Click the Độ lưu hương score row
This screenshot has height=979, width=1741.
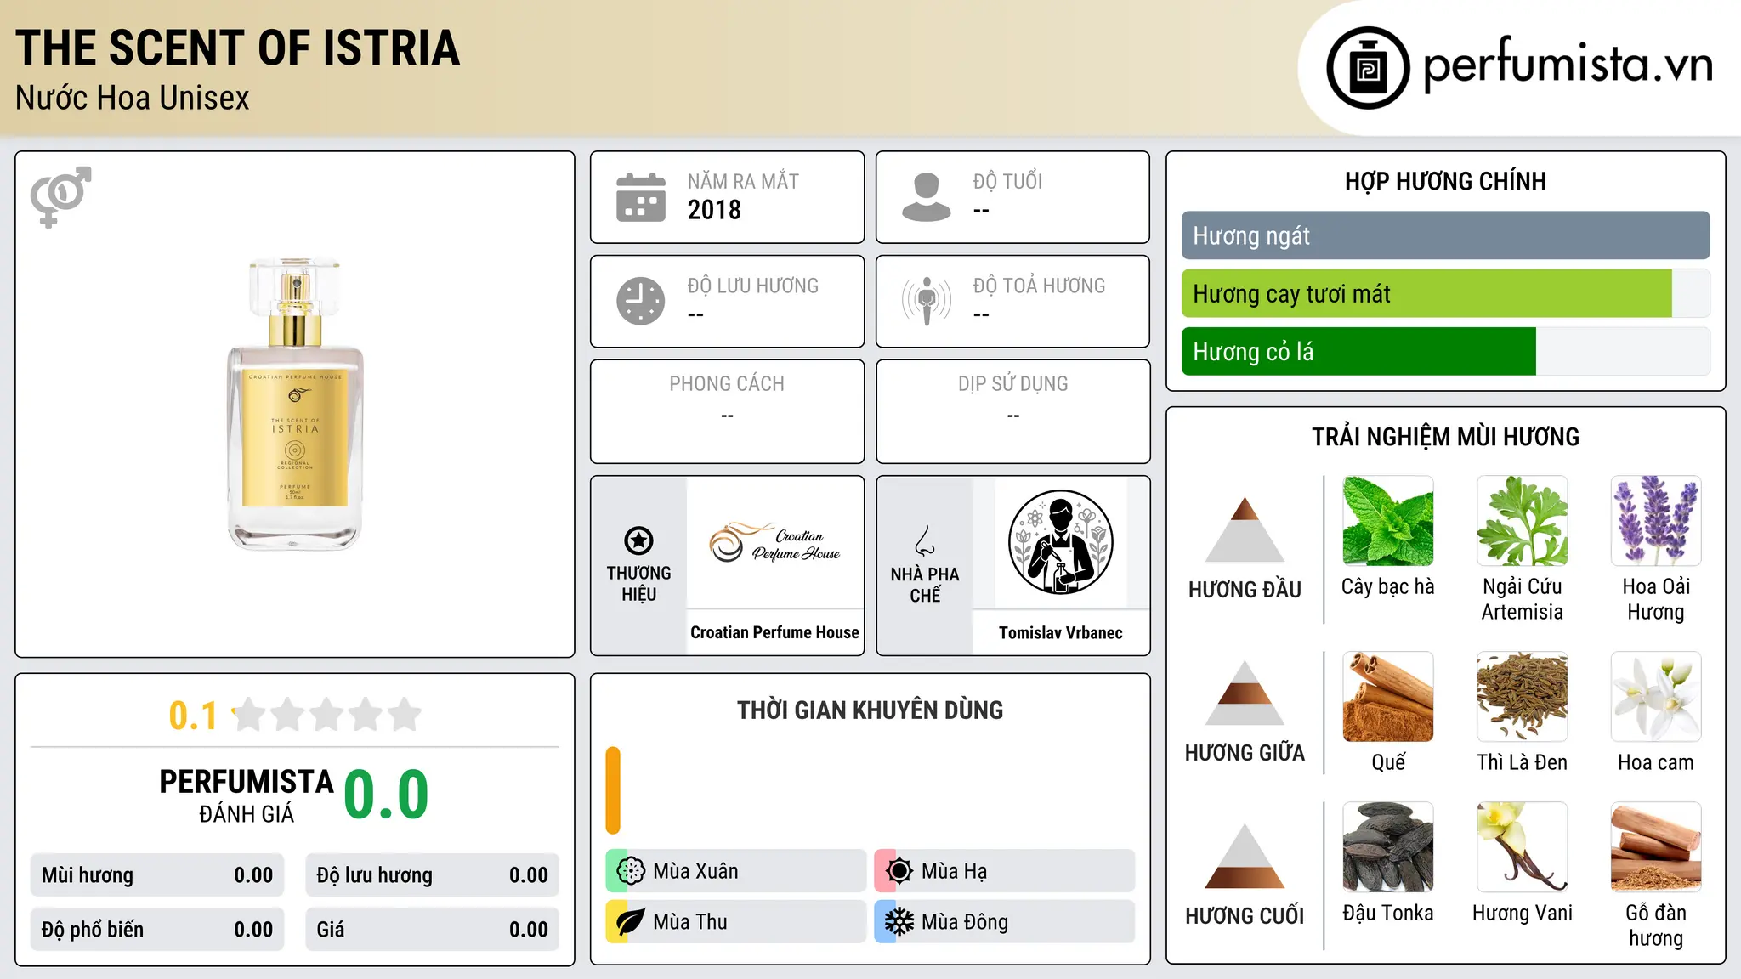pyautogui.click(x=432, y=875)
